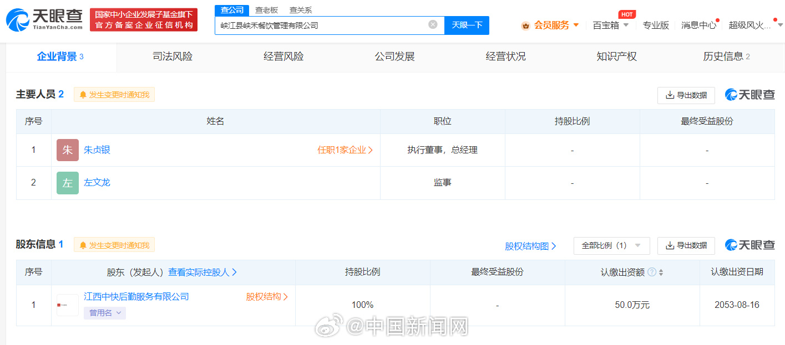The height and width of the screenshot is (345, 785).
Task: Click the help icon beside 认缴出资额
Action: (x=652, y=272)
